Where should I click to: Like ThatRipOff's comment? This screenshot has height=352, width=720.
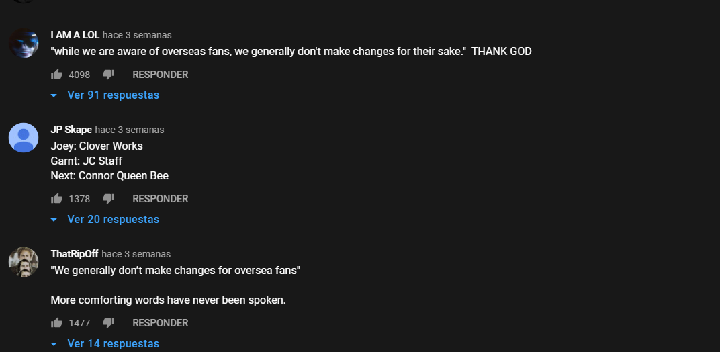tap(57, 323)
